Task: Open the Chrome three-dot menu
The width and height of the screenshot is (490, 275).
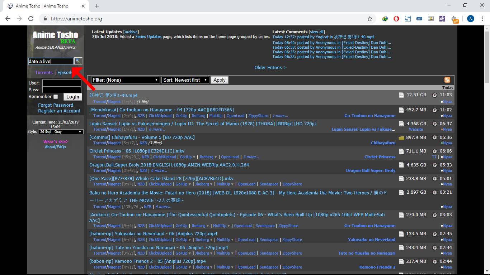Action: 482,19
